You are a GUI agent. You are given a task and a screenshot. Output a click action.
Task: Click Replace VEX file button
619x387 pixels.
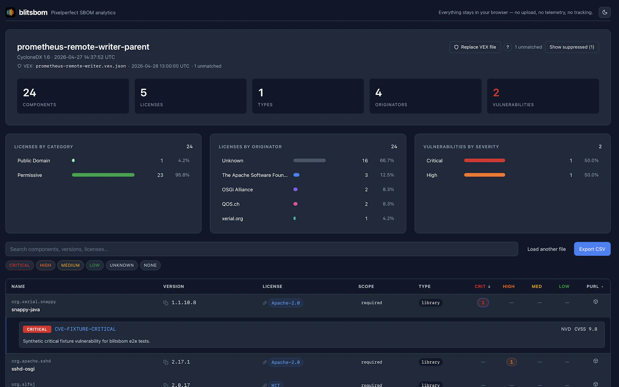(x=475, y=47)
